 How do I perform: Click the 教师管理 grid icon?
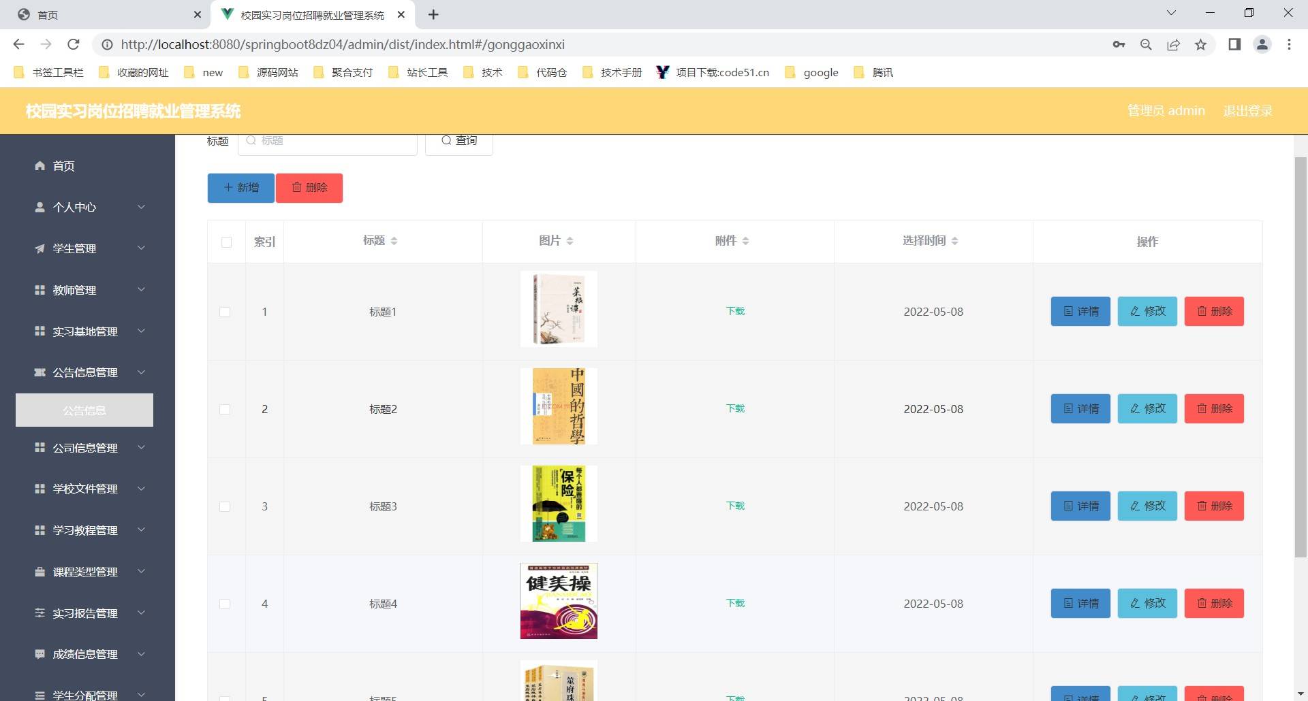39,290
